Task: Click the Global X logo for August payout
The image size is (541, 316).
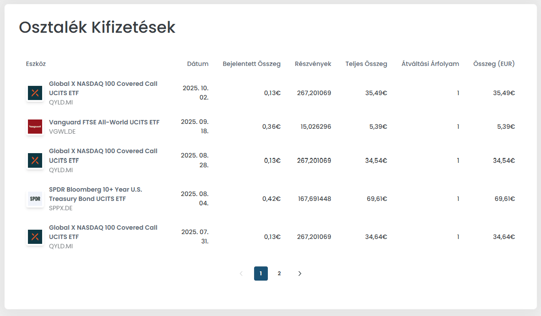Action: tap(35, 160)
